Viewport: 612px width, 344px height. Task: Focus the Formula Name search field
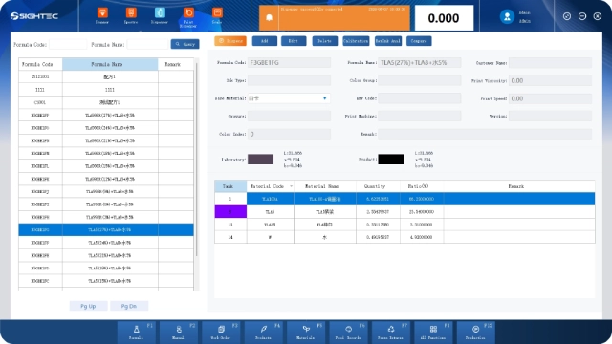[147, 45]
